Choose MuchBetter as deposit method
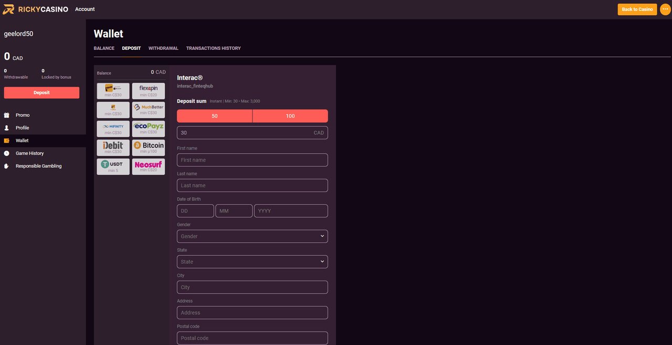672x345 pixels. [148, 110]
